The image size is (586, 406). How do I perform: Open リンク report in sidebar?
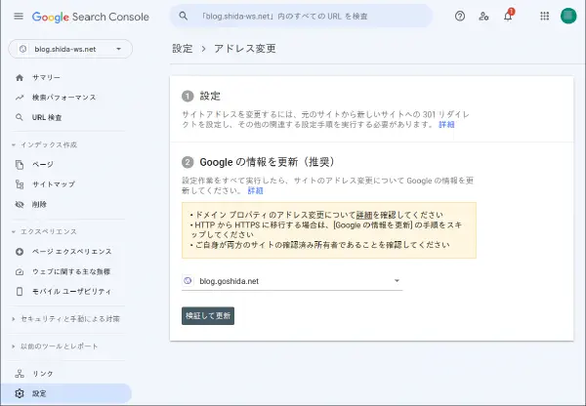click(x=43, y=374)
